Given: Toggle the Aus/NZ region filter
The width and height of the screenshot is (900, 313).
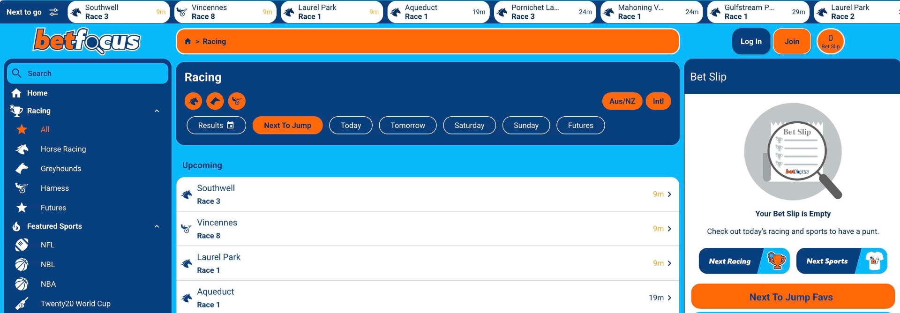Looking at the screenshot, I should coord(622,101).
